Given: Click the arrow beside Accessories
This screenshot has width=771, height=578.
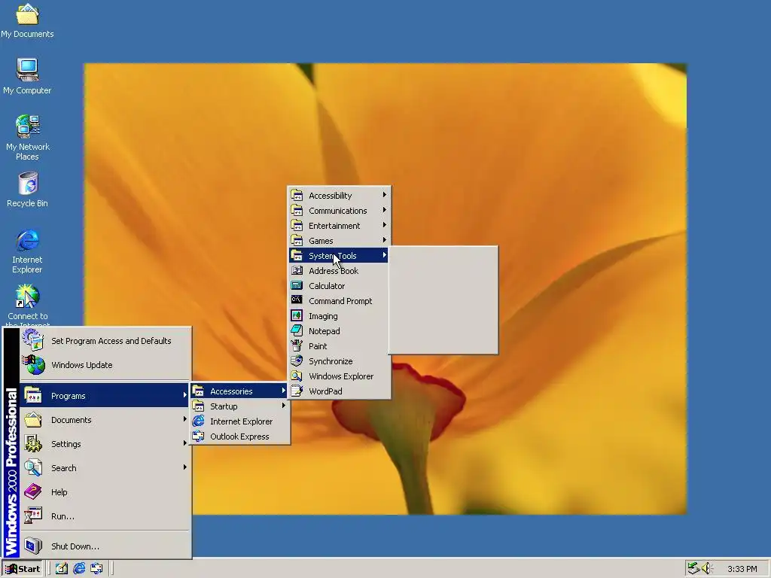Looking at the screenshot, I should point(284,391).
